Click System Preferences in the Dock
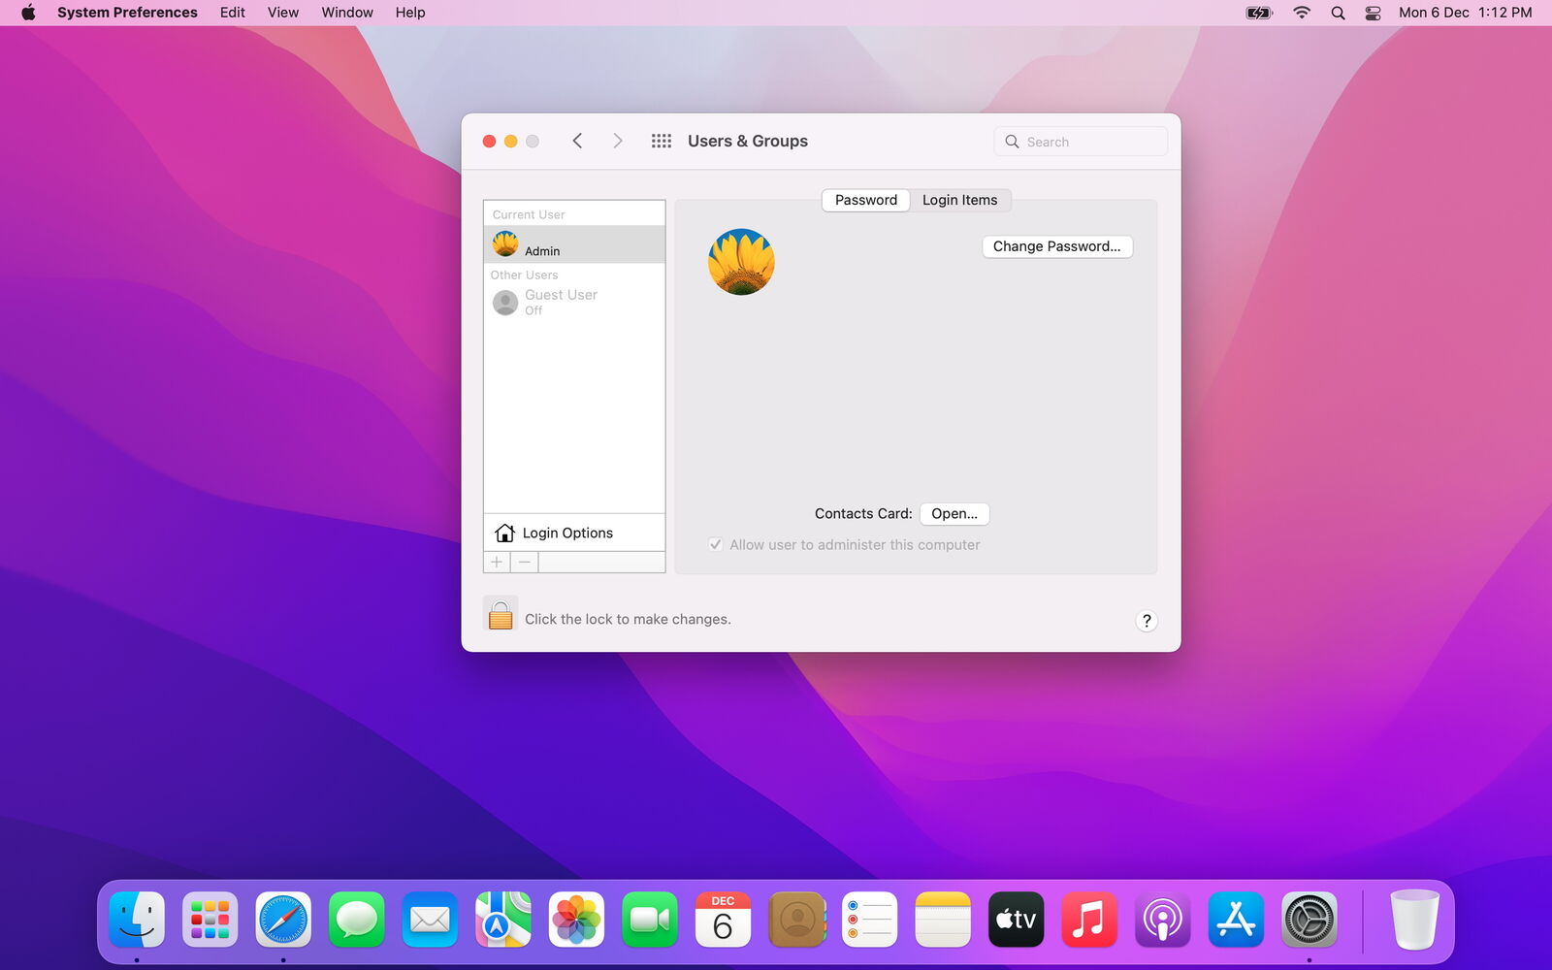 coord(1309,920)
